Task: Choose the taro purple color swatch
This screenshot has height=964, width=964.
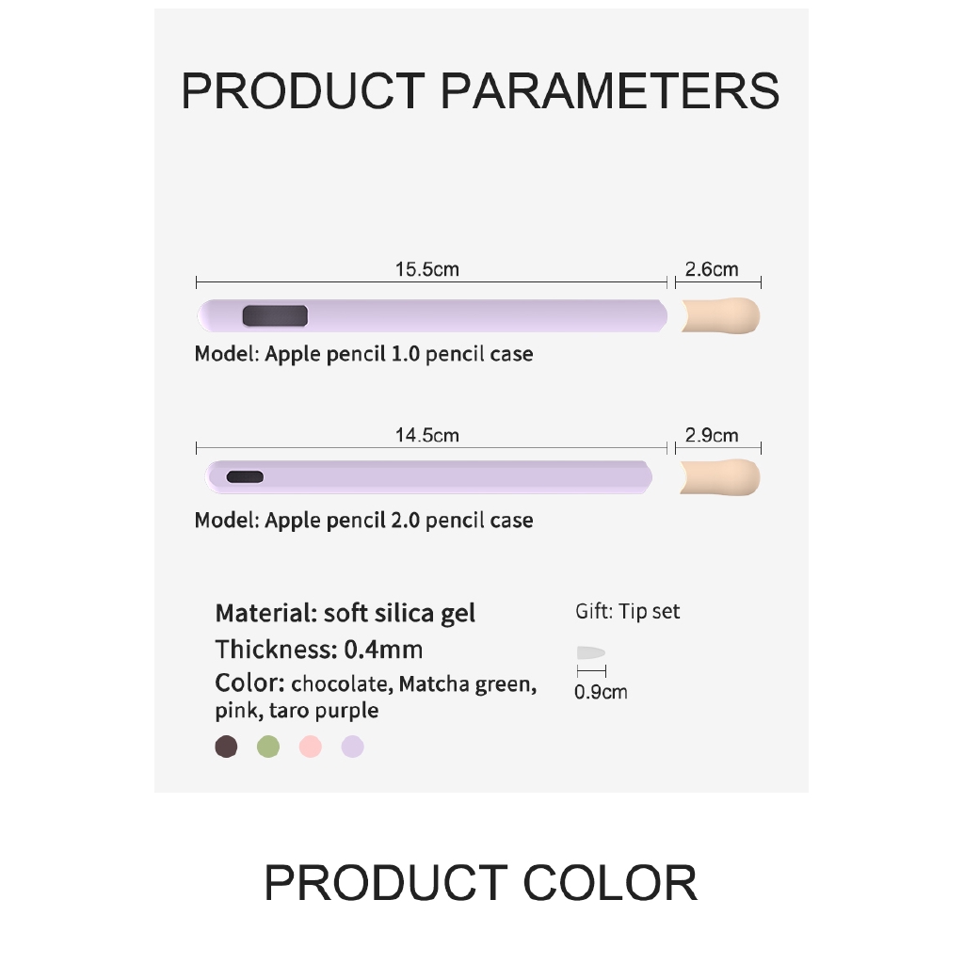Action: click(352, 747)
